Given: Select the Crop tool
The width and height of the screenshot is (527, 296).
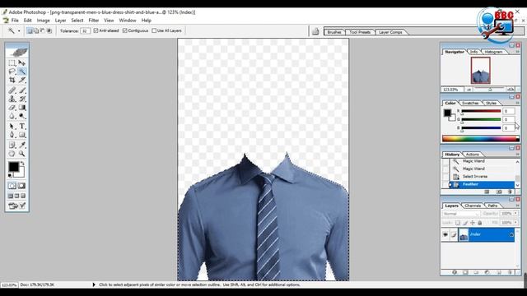Looking at the screenshot, I should 12,80.
